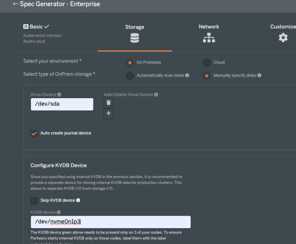Click info icon beside Automatically scan disks
The image size is (296, 244).
(187, 75)
